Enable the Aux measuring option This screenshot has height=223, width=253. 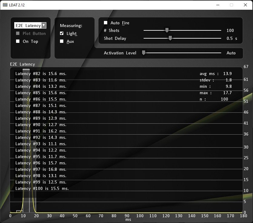click(x=61, y=41)
